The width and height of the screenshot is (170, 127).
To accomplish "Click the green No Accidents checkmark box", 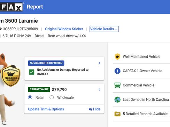I will tap(32, 72).
